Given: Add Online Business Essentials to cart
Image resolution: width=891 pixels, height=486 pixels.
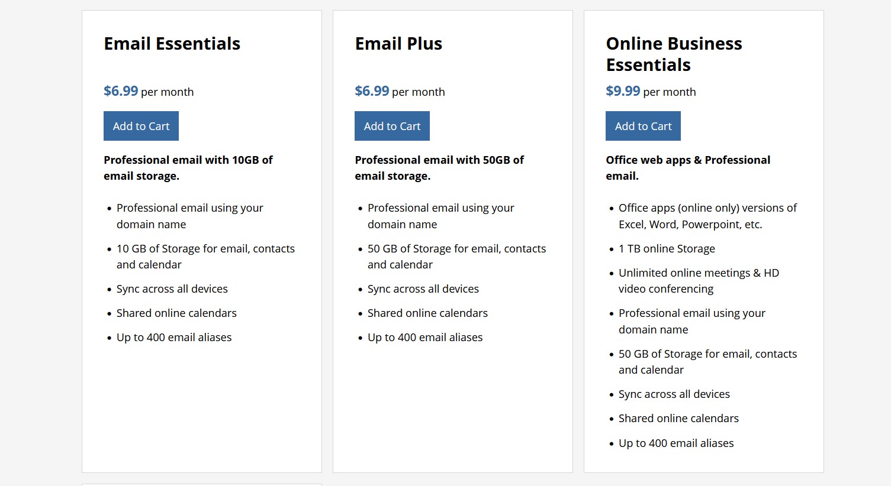Looking at the screenshot, I should coord(643,126).
